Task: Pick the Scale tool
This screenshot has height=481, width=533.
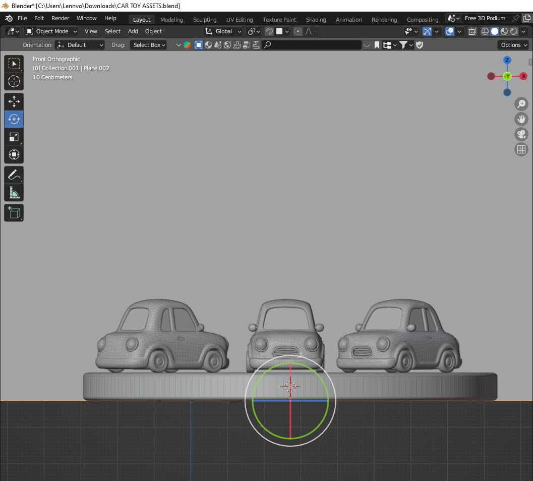Action: (x=14, y=137)
